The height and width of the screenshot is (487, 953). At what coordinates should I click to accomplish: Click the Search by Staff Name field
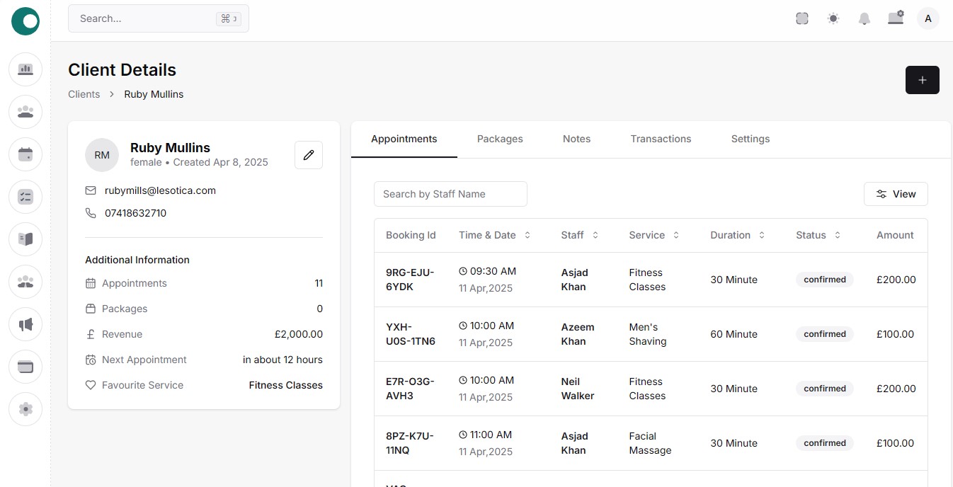click(450, 194)
